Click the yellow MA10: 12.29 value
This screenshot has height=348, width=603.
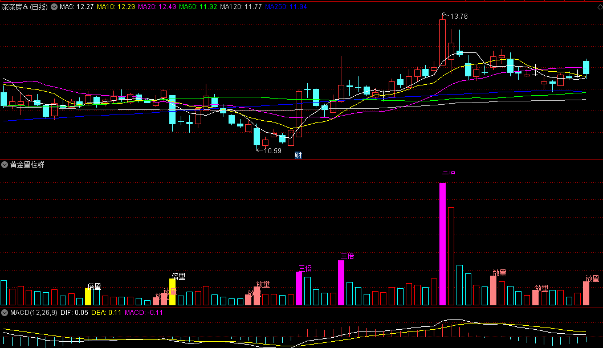pyautogui.click(x=116, y=7)
